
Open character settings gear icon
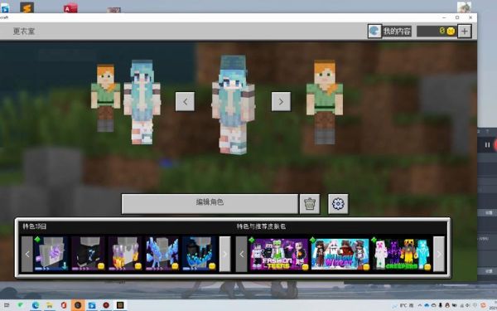tap(338, 204)
